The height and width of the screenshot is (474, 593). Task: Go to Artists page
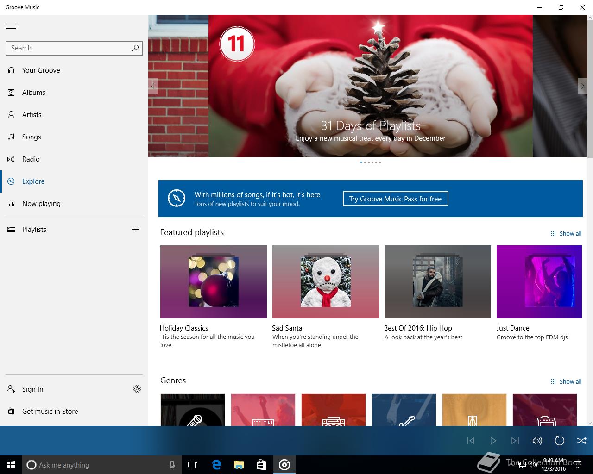click(74, 115)
